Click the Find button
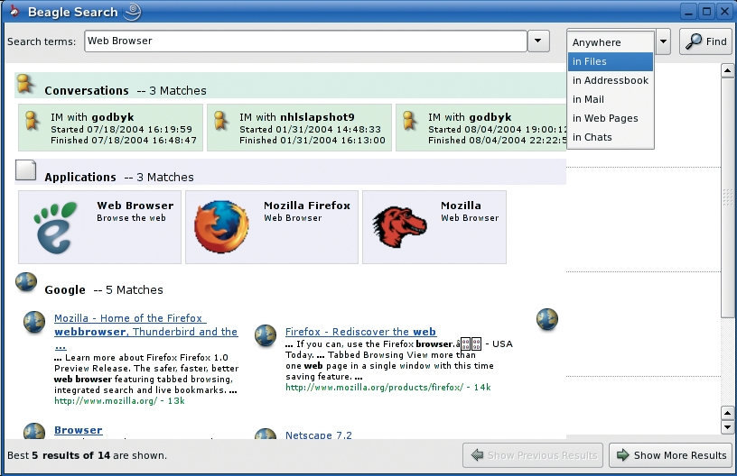The image size is (737, 476). point(705,41)
